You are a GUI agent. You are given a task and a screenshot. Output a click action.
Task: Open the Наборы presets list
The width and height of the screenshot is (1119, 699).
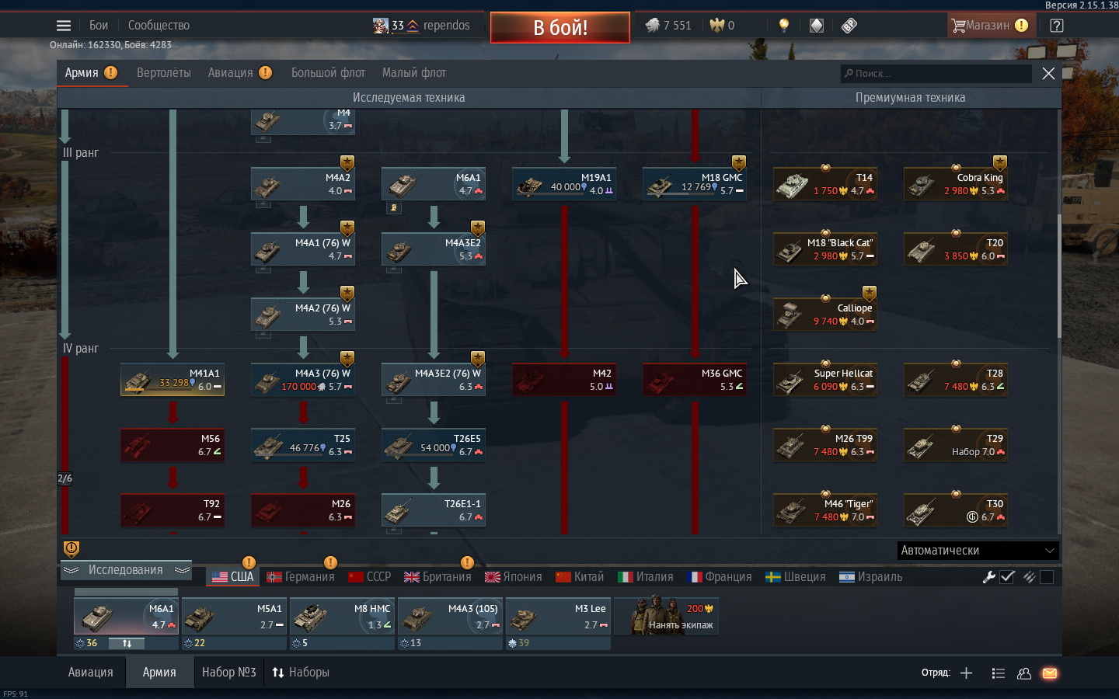tap(301, 673)
